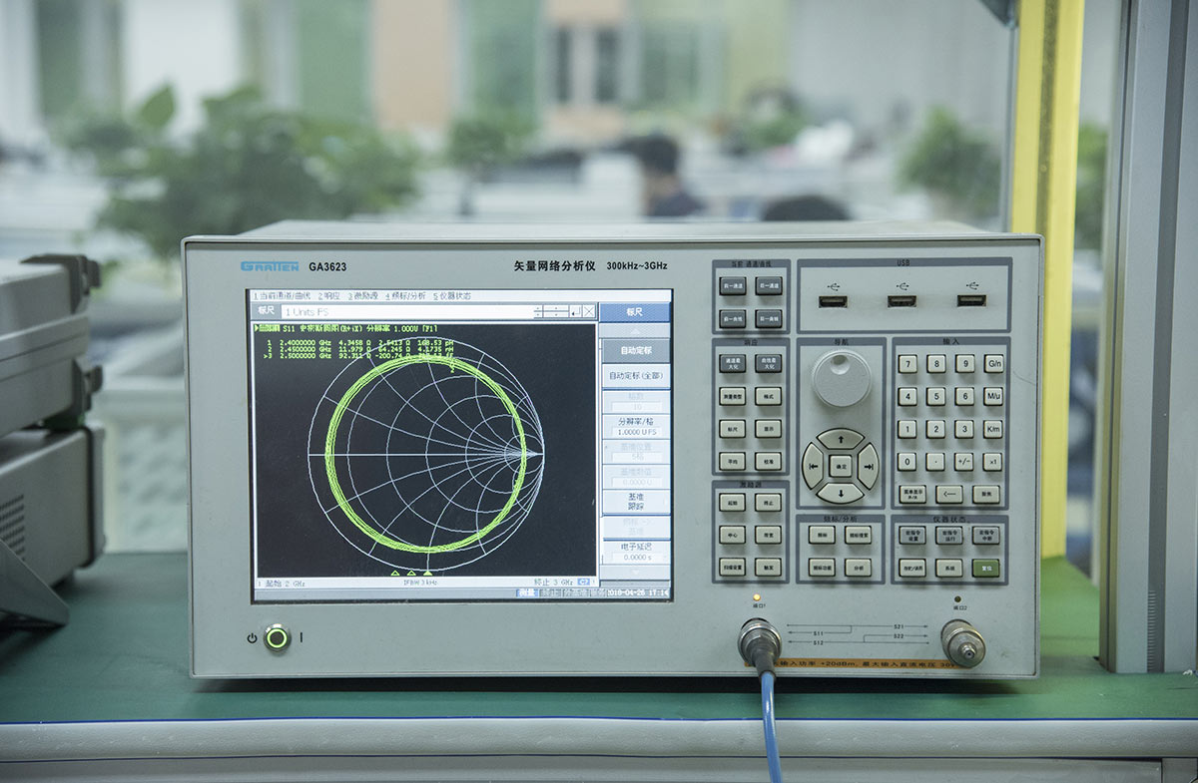
Task: Toggle sign with the +/- key
Action: (964, 462)
